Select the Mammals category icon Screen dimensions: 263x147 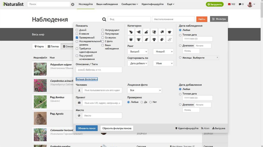click(154, 32)
